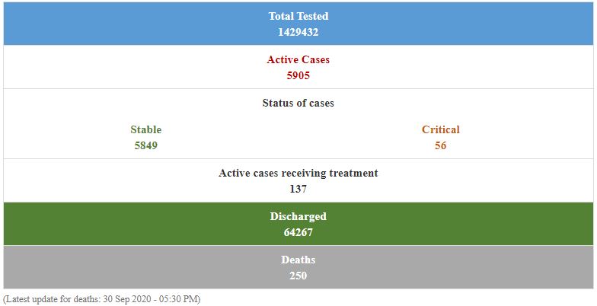This screenshot has height=306, width=597.
Task: Click the green Stable label
Action: coord(145,129)
